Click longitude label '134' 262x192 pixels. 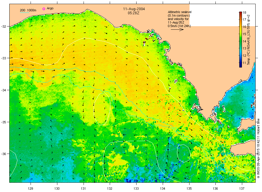[x=162, y=189]
